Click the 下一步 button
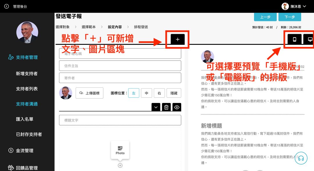314x171 pixels. 290,17
